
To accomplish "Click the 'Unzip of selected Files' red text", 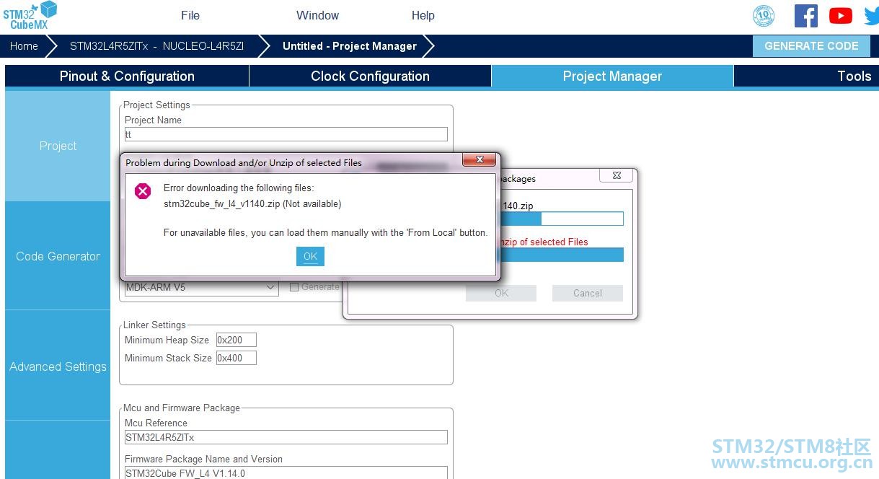I will coord(543,242).
